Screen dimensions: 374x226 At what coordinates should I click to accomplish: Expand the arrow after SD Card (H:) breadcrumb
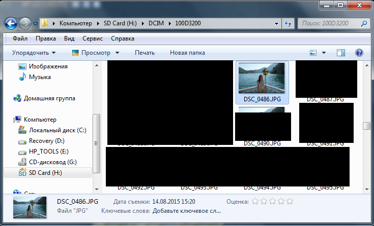(x=143, y=23)
